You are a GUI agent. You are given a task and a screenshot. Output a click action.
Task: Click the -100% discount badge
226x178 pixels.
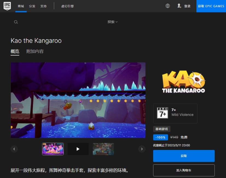(160, 137)
